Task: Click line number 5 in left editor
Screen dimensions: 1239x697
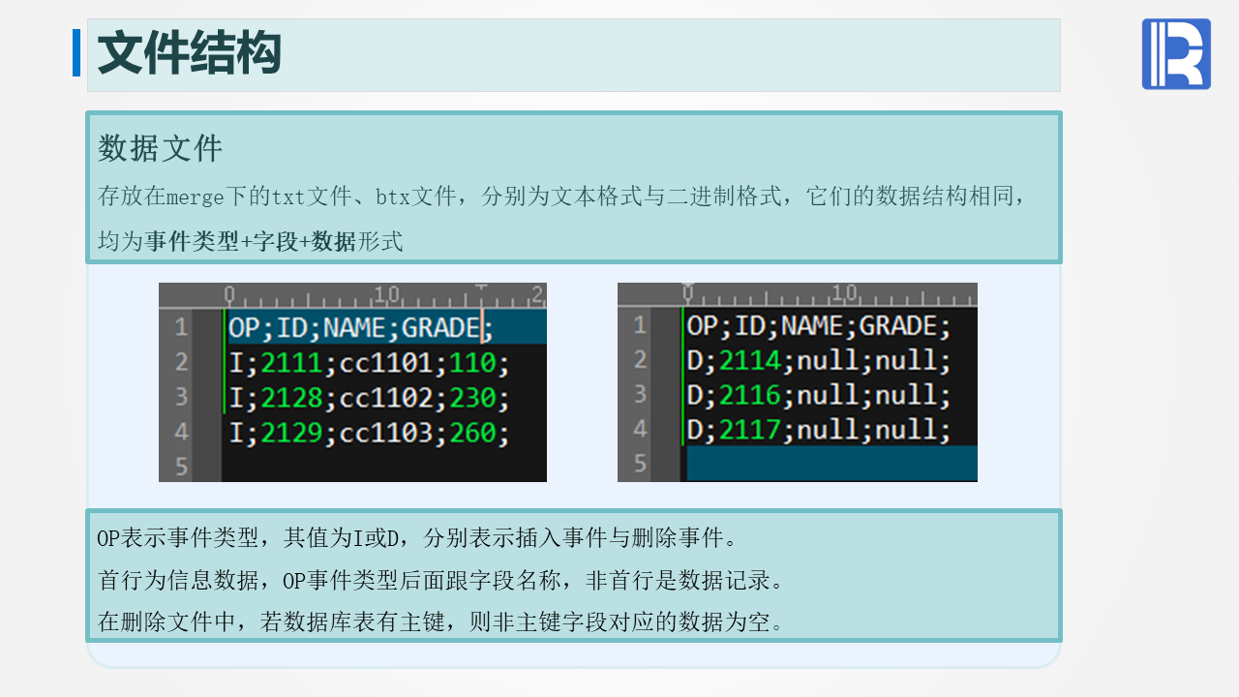Action: tap(181, 467)
